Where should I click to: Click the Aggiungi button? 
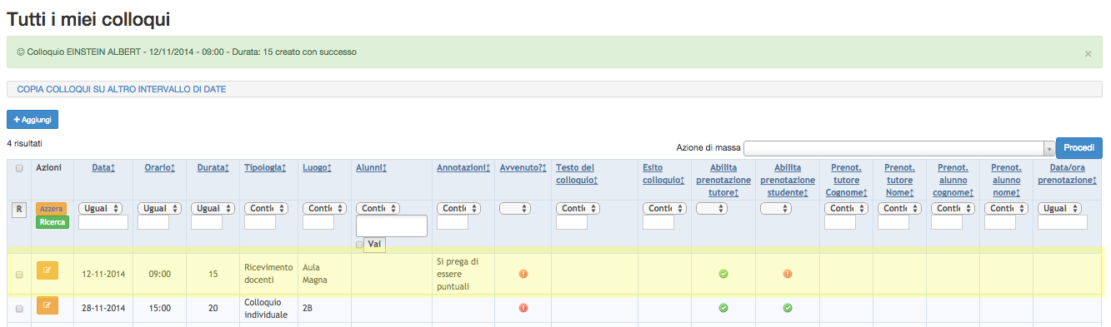pyautogui.click(x=33, y=120)
